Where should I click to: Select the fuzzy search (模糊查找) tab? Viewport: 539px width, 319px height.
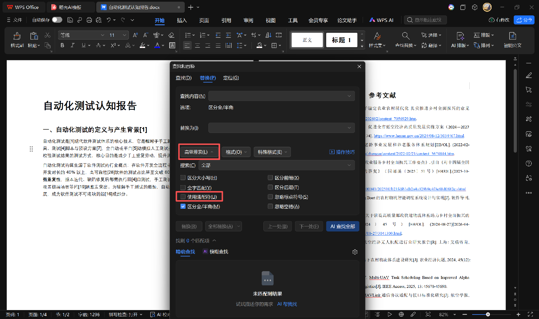tap(216, 252)
